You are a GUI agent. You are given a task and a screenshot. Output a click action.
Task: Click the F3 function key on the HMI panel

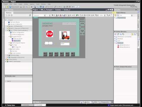[56, 54]
